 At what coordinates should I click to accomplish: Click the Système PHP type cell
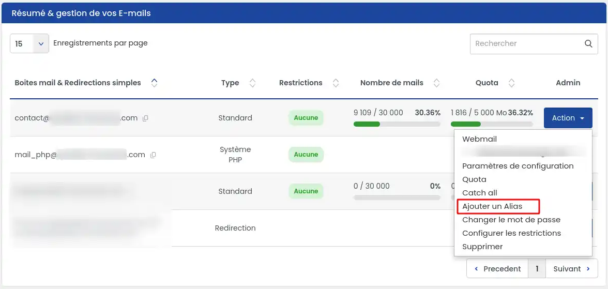pos(235,155)
